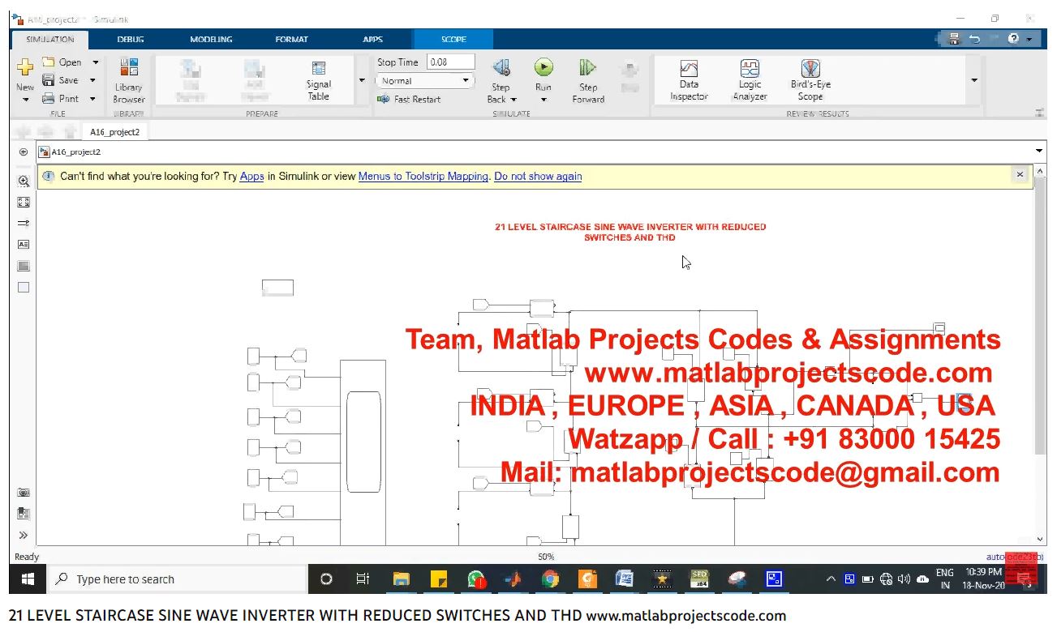Switch to the SCOPE tab
1057x632 pixels.
(453, 39)
